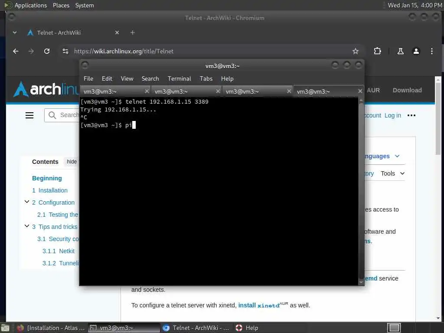Viewport: 444px width, 333px height.
Task: Open site information icon in address bar
Action: pos(65,51)
